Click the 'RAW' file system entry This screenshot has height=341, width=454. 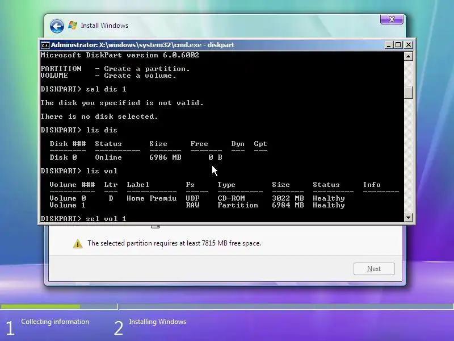pos(192,205)
